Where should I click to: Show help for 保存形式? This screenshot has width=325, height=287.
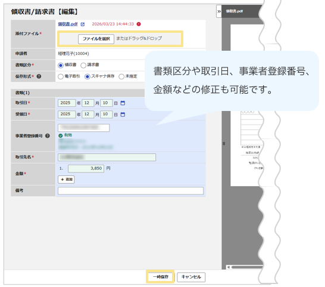(x=39, y=76)
